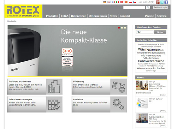Open the Unternehmen menu
172x129 pixels.
pos(98,16)
